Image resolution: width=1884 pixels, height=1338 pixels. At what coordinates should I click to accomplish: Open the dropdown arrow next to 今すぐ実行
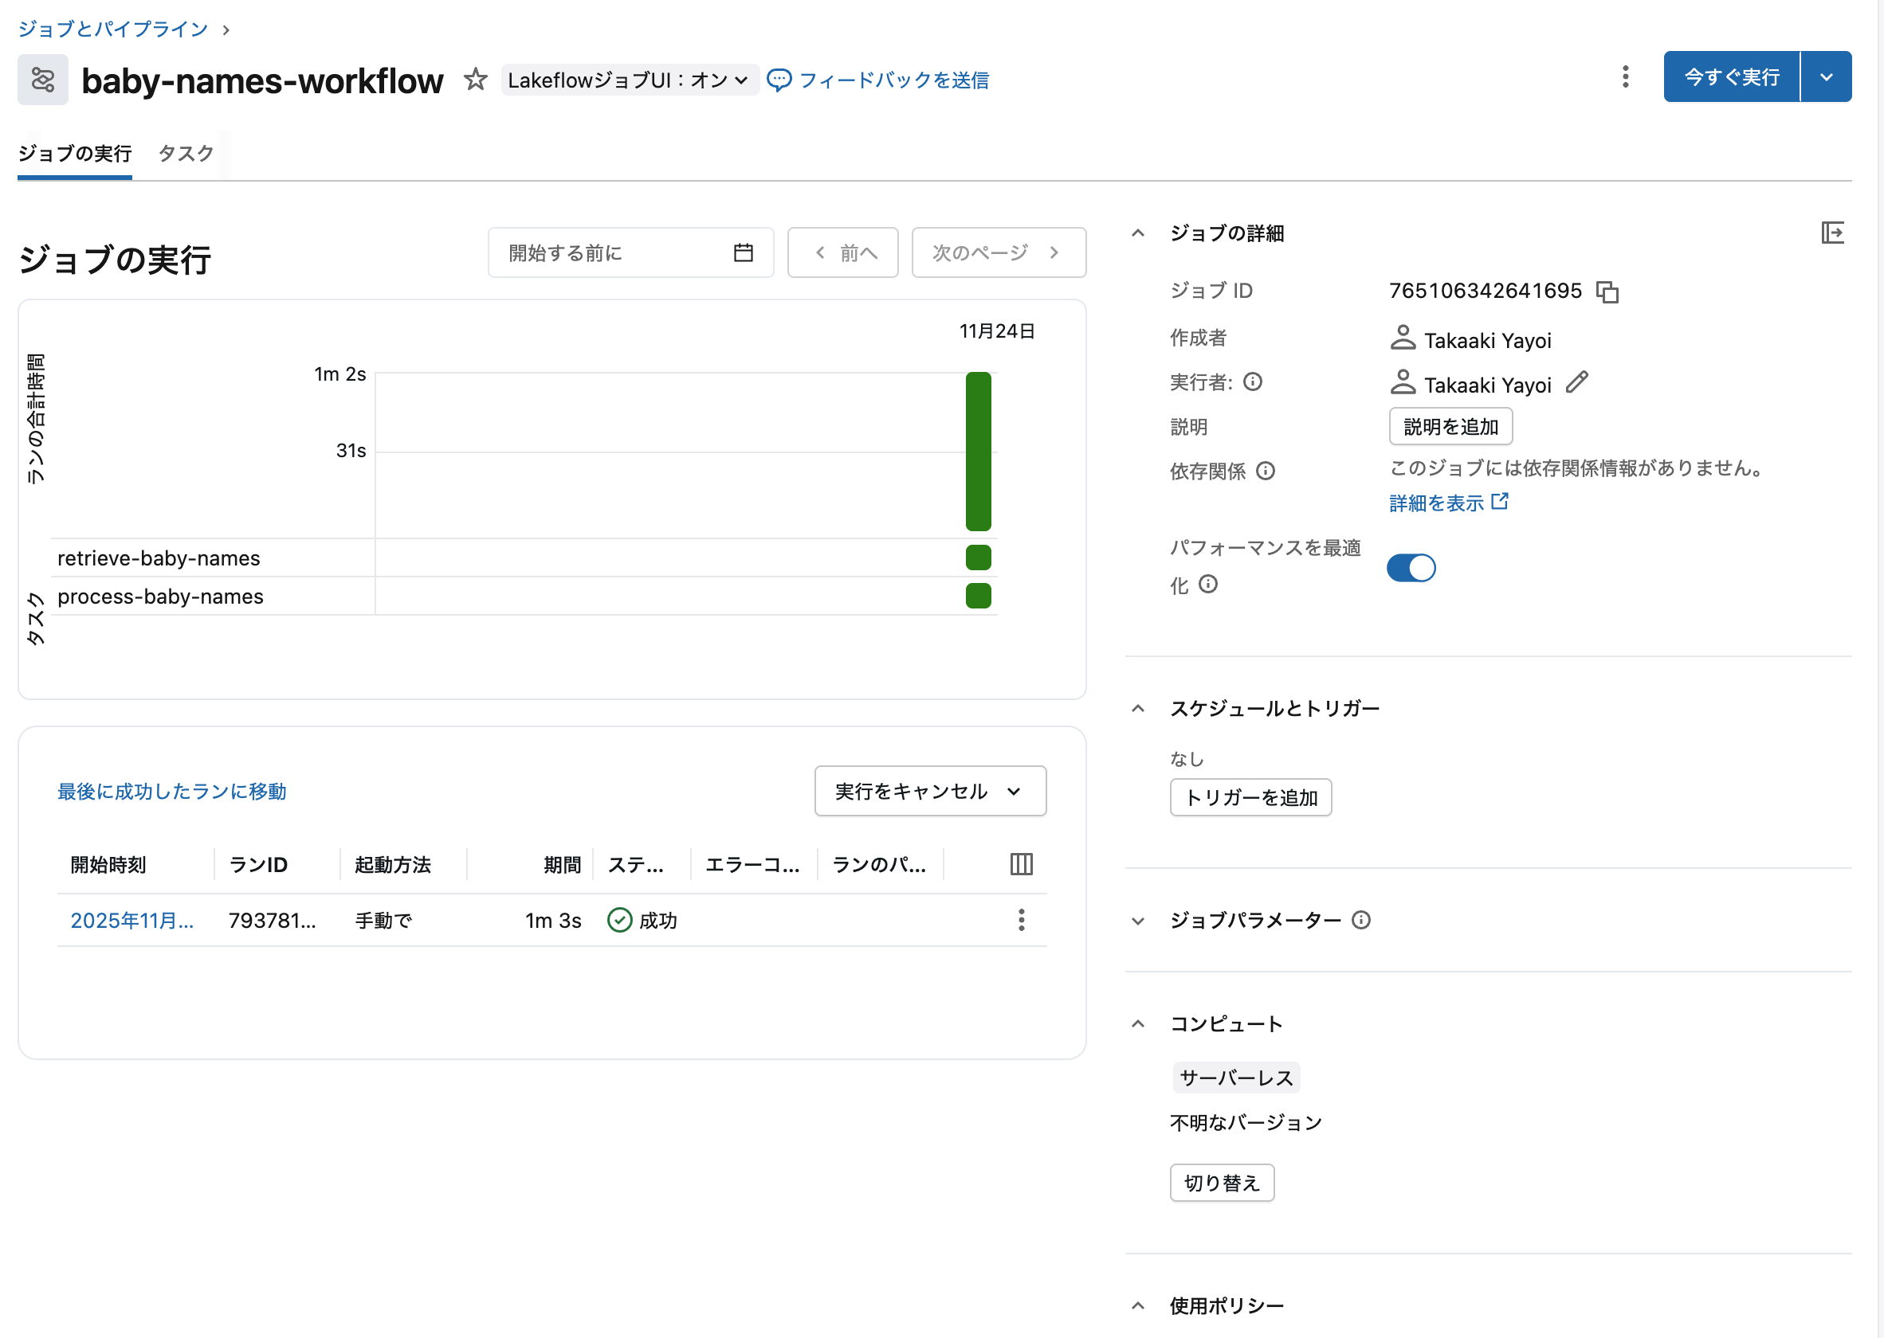click(x=1827, y=76)
